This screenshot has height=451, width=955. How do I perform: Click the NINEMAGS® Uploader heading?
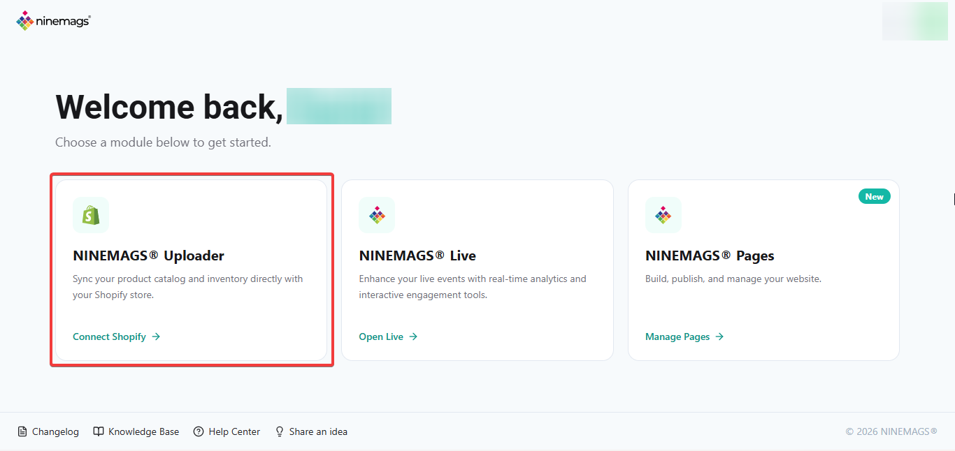click(149, 256)
